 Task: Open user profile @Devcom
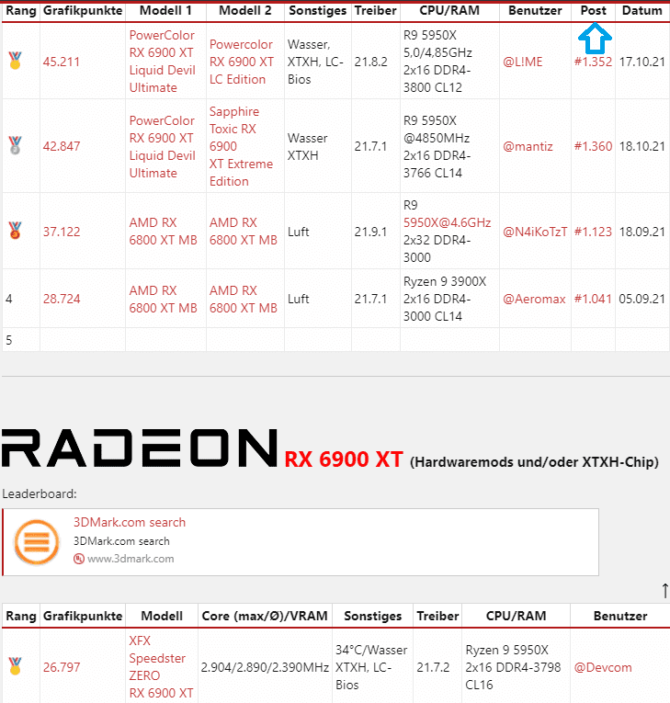coord(603,667)
